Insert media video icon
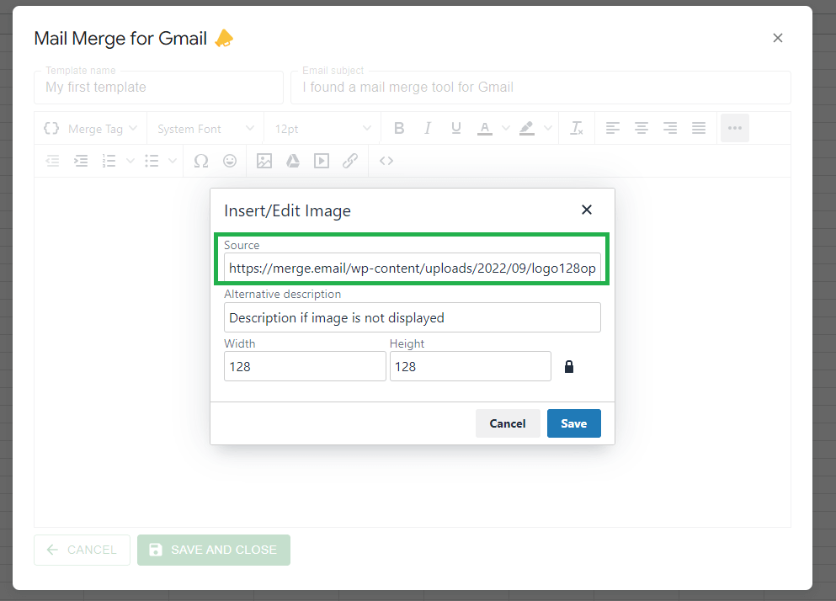 coord(322,161)
